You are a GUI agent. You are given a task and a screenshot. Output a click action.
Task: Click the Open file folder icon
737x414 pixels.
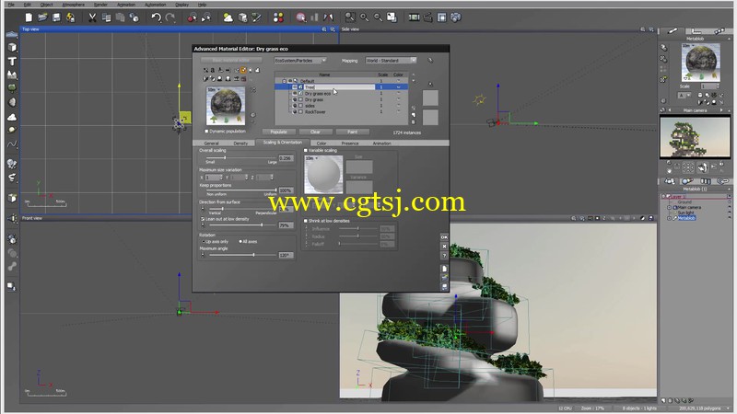tap(42, 17)
